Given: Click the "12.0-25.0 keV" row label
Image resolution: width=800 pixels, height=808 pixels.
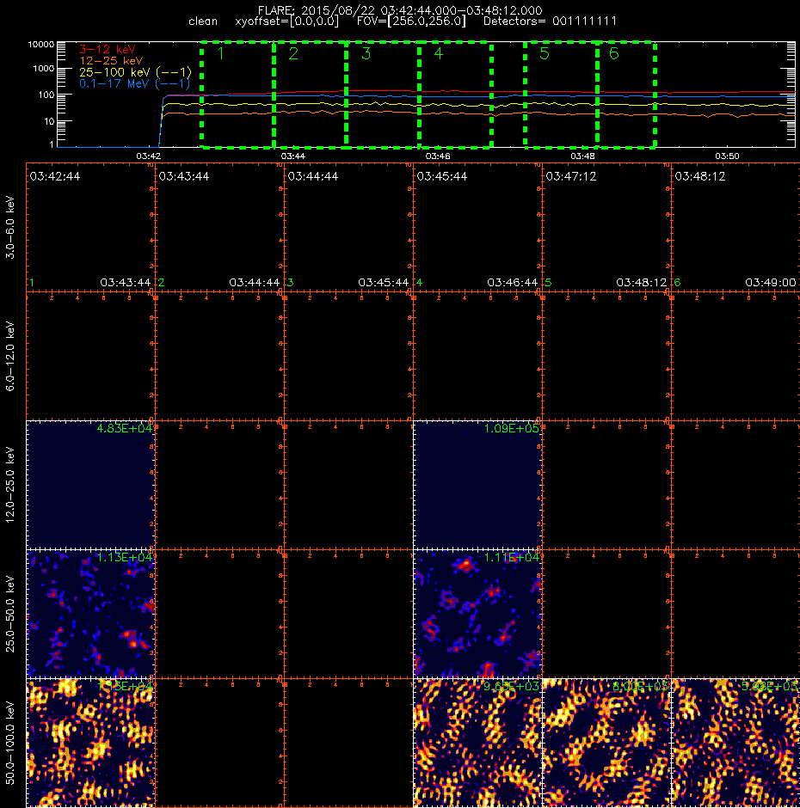Looking at the screenshot, I should click(10, 485).
